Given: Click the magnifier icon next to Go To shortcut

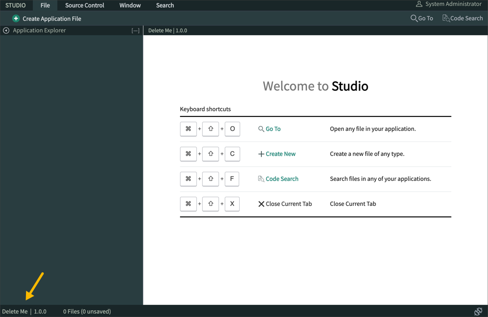Looking at the screenshot, I should pyautogui.click(x=260, y=128).
